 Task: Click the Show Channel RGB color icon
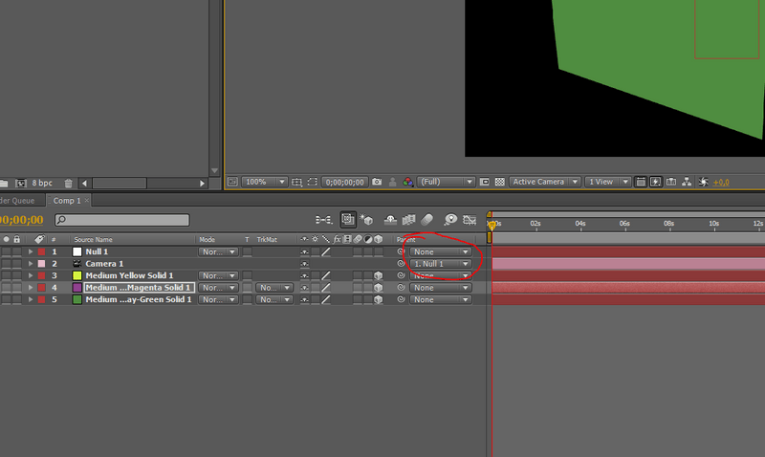coord(408,182)
